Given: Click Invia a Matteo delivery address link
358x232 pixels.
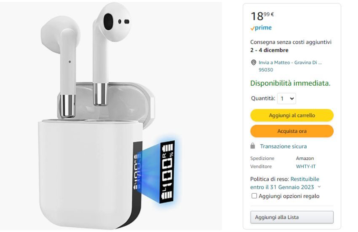Looking at the screenshot, I should (x=290, y=62).
